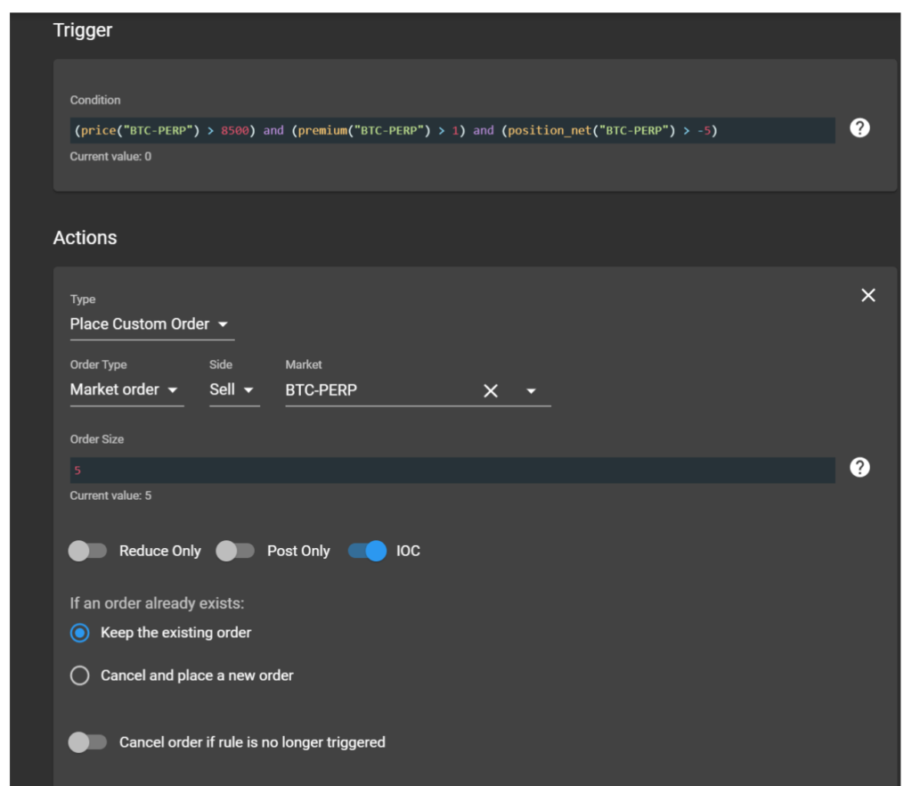Open help for the trigger Condition field

pyautogui.click(x=859, y=128)
